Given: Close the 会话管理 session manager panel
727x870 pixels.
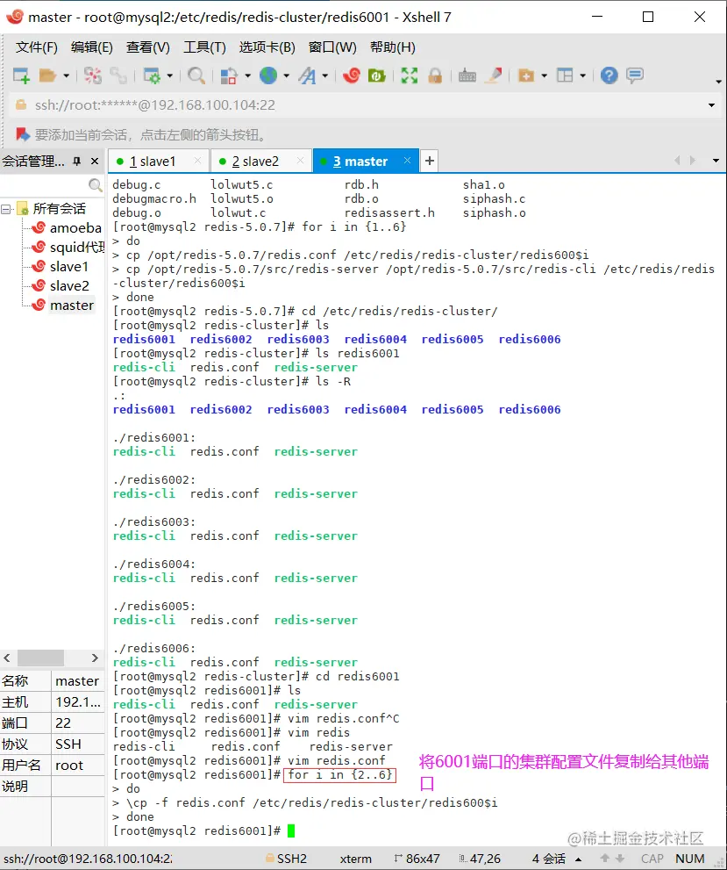Looking at the screenshot, I should (x=95, y=161).
